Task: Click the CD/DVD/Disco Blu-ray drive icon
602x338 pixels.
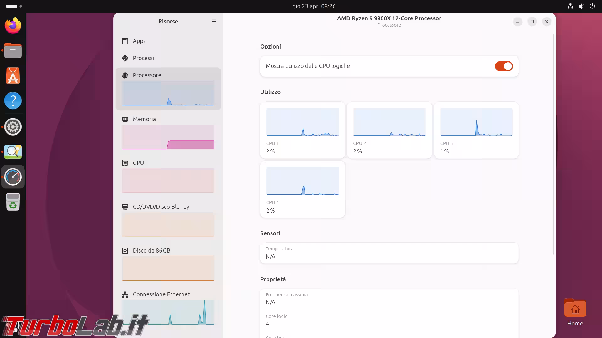Action: tap(125, 207)
